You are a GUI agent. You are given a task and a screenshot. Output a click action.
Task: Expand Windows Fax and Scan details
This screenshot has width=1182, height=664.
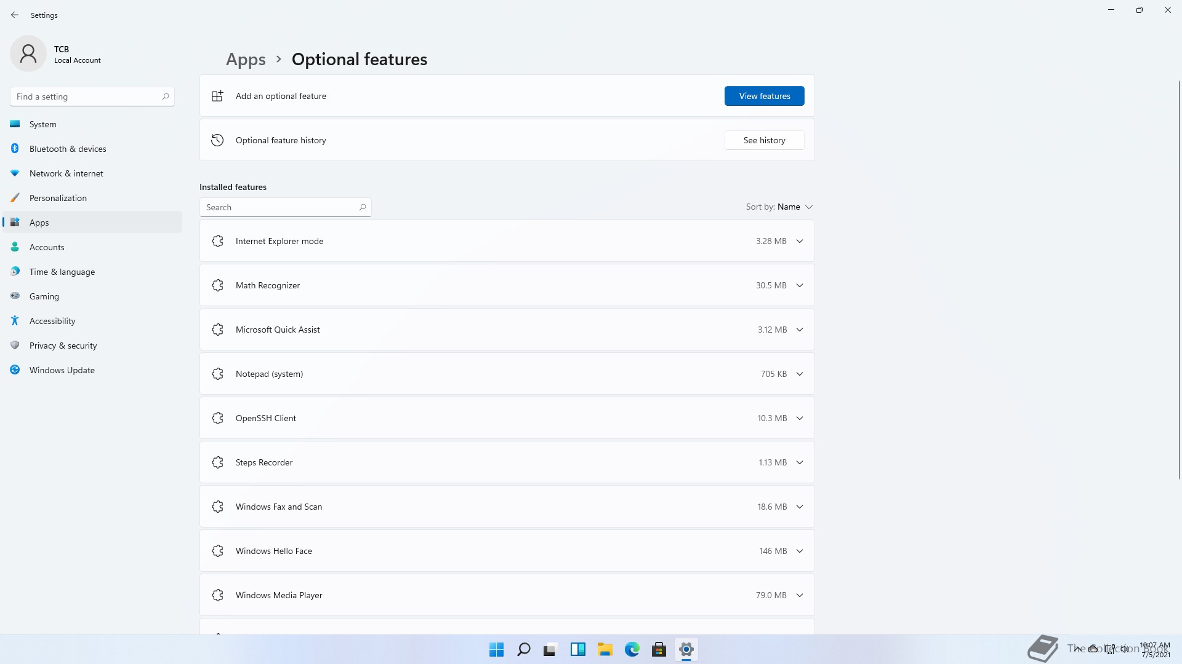(x=800, y=507)
